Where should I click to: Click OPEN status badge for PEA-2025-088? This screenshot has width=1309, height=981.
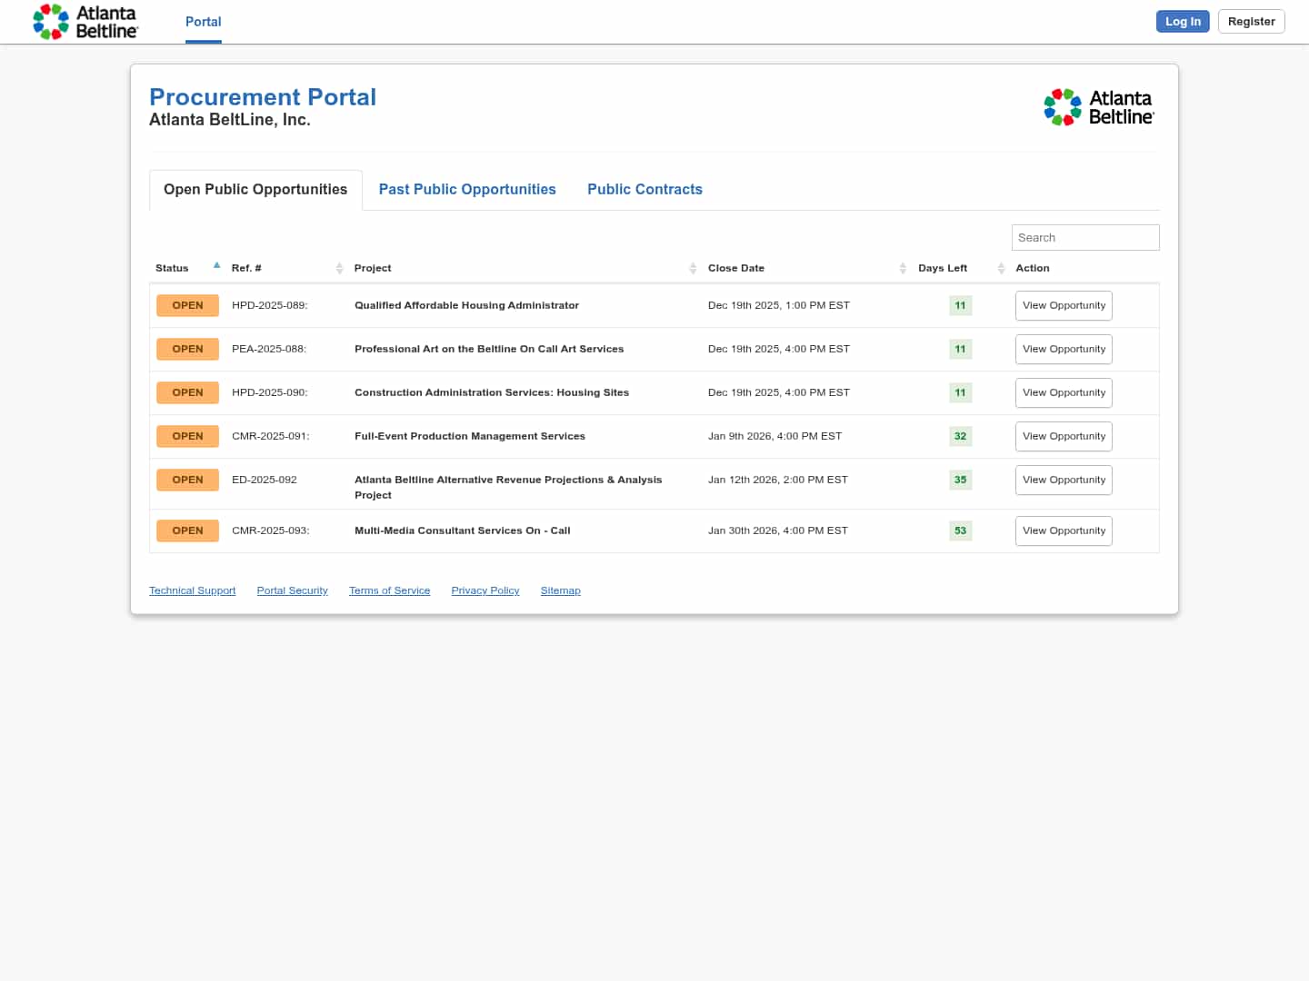tap(187, 349)
